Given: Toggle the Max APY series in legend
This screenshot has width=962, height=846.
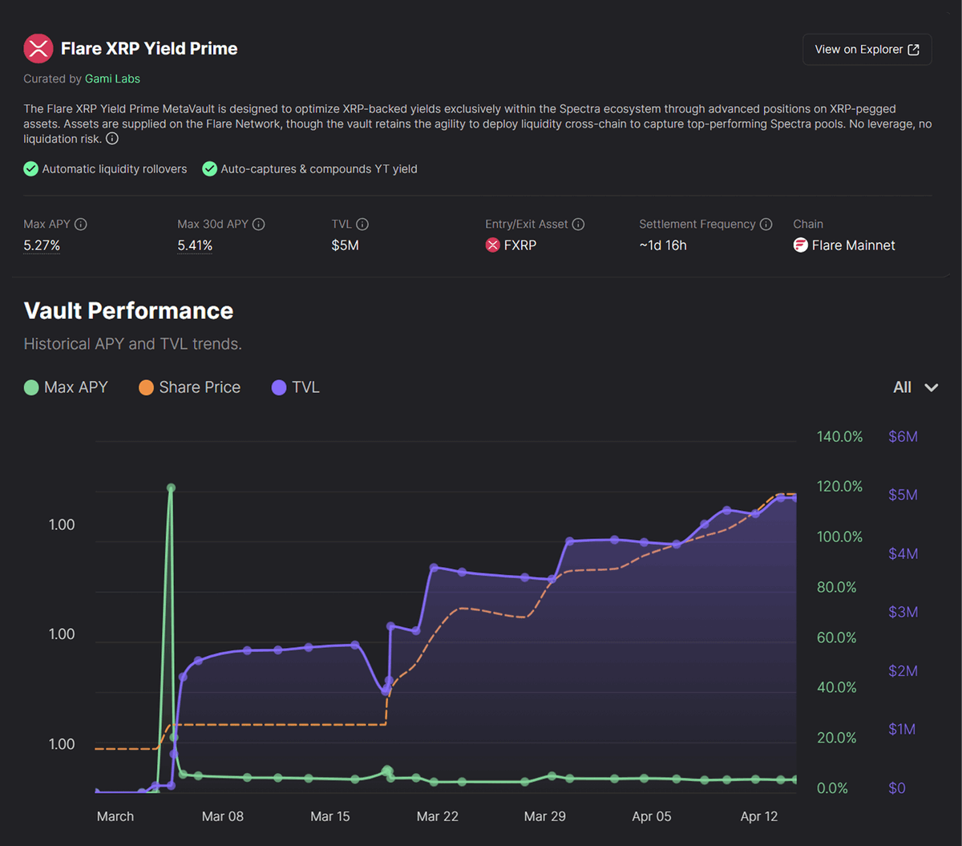Looking at the screenshot, I should click(x=66, y=387).
